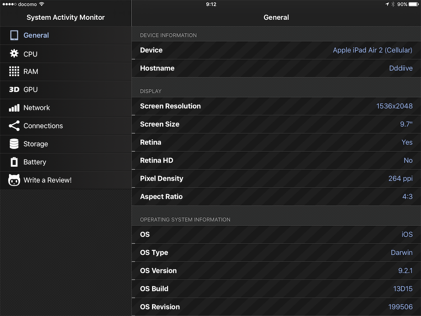Screen dimensions: 421x316
Task: Select Pixel Density value '264 ppi'
Action: 400,179
